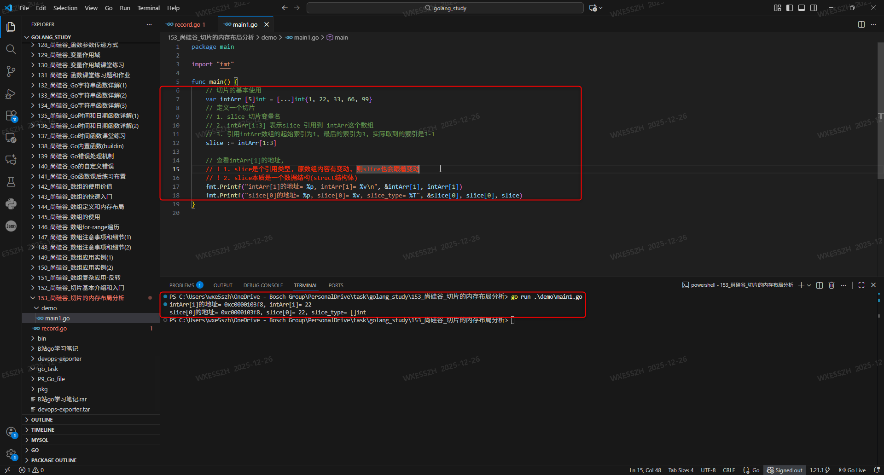Toggle the primary side bar

click(x=790, y=8)
